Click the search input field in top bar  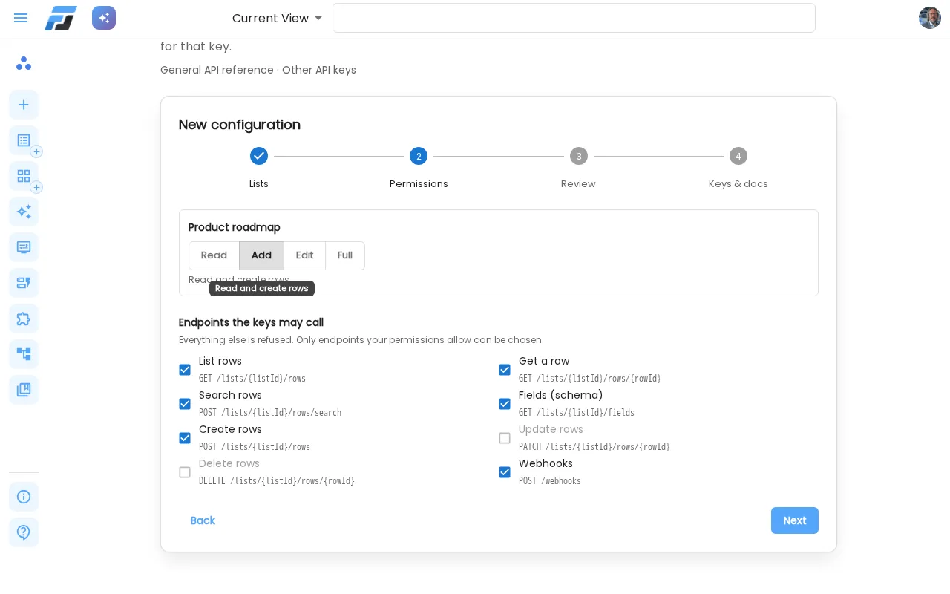(x=574, y=18)
